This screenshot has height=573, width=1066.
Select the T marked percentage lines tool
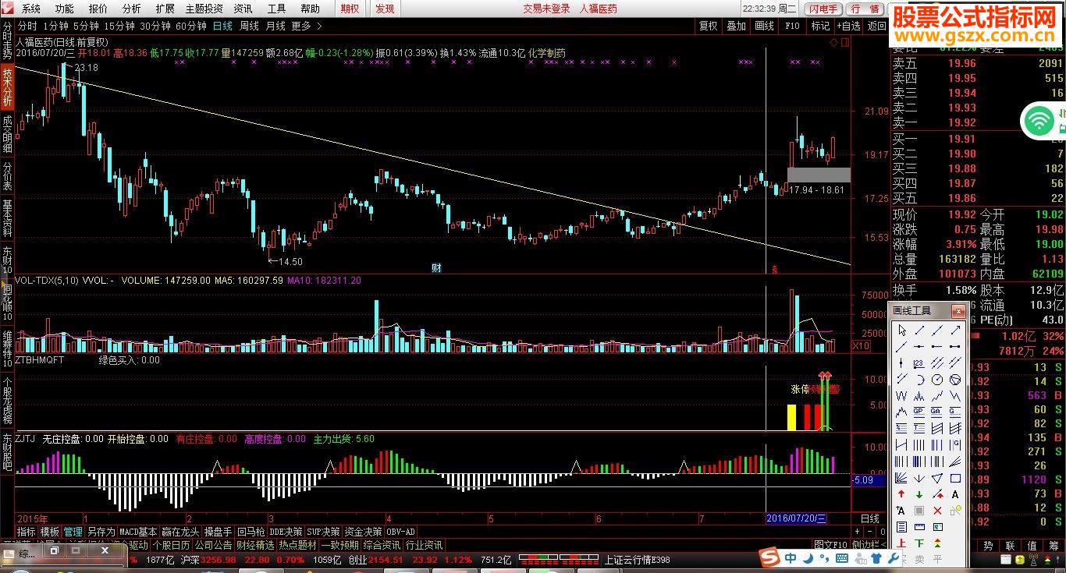point(919,428)
